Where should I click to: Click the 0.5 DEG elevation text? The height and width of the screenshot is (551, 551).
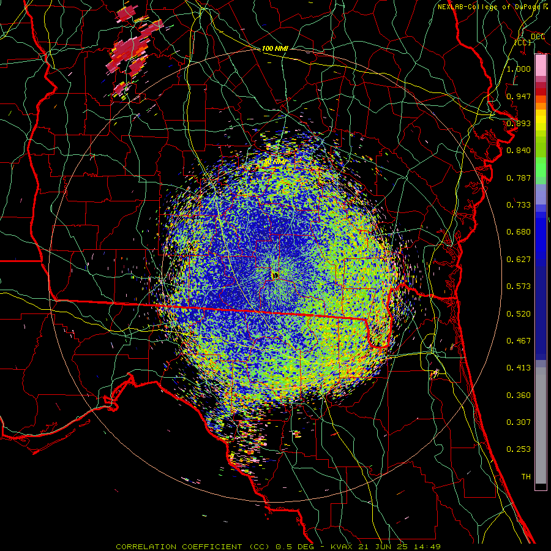coord(296,547)
